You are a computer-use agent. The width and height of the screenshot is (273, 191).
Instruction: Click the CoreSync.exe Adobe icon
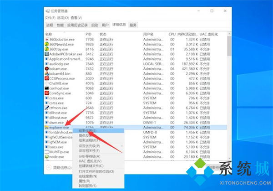(x=47, y=93)
